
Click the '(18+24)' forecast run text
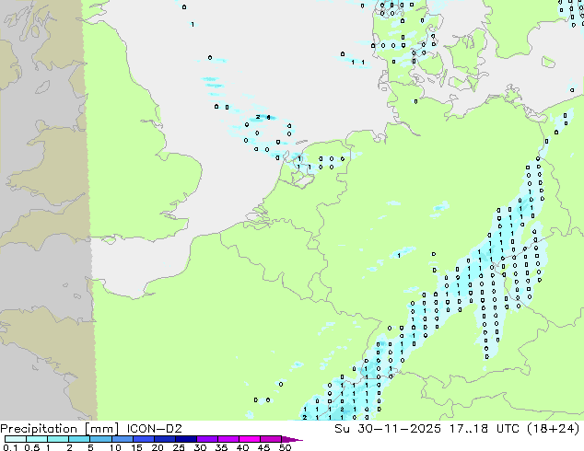coord(553,429)
